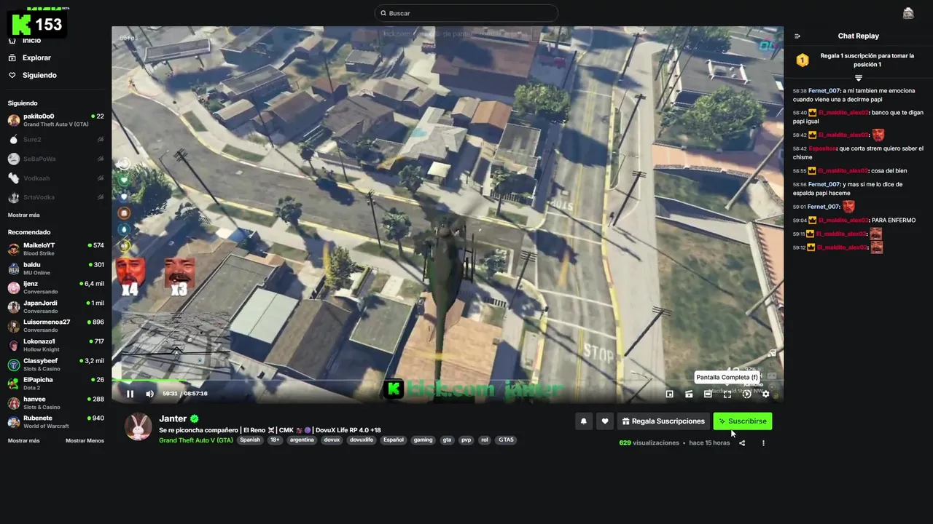Click Janter's bunny avatar

(138, 427)
